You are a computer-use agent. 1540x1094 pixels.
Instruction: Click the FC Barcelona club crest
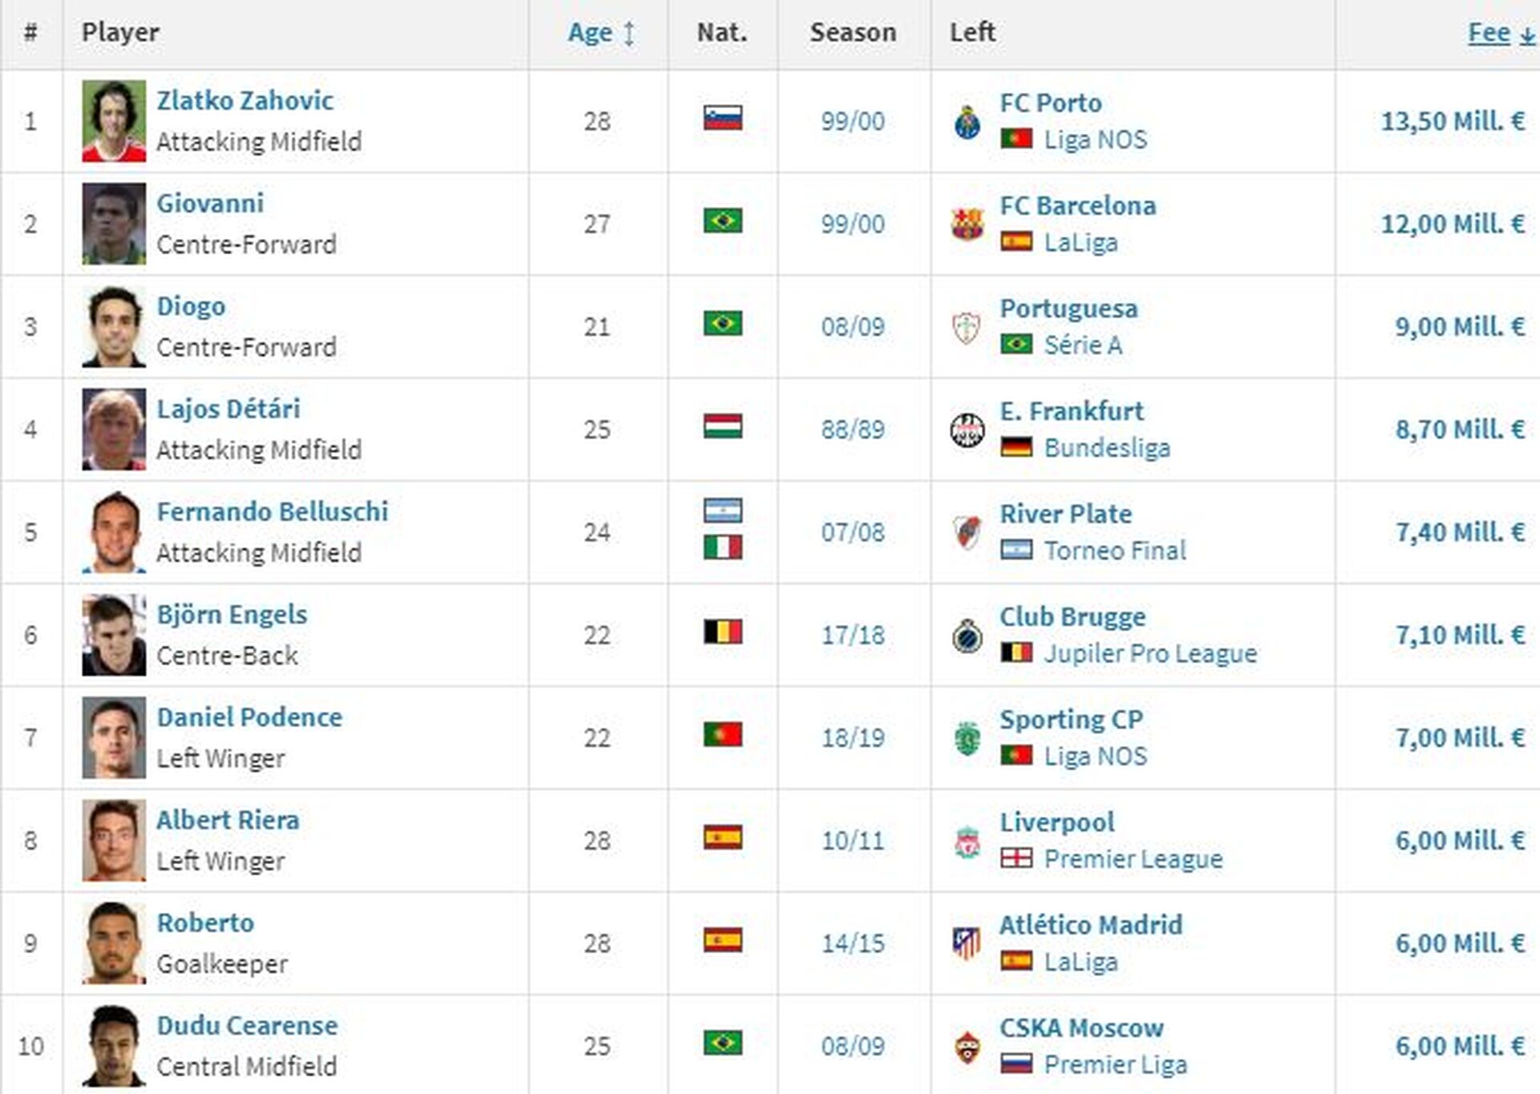967,224
